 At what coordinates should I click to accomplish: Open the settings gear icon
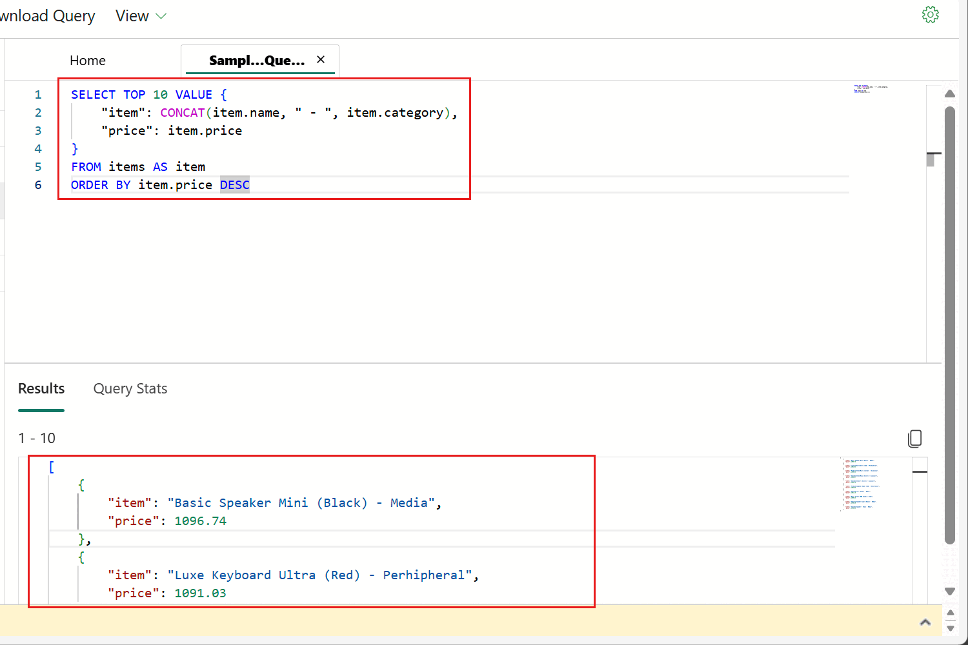[930, 15]
